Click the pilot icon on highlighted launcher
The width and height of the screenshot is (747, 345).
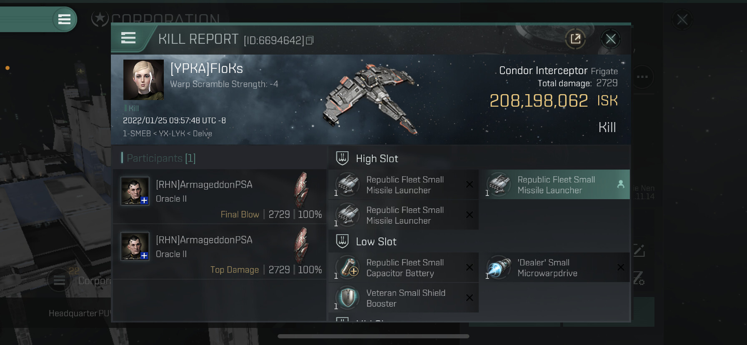pyautogui.click(x=621, y=184)
